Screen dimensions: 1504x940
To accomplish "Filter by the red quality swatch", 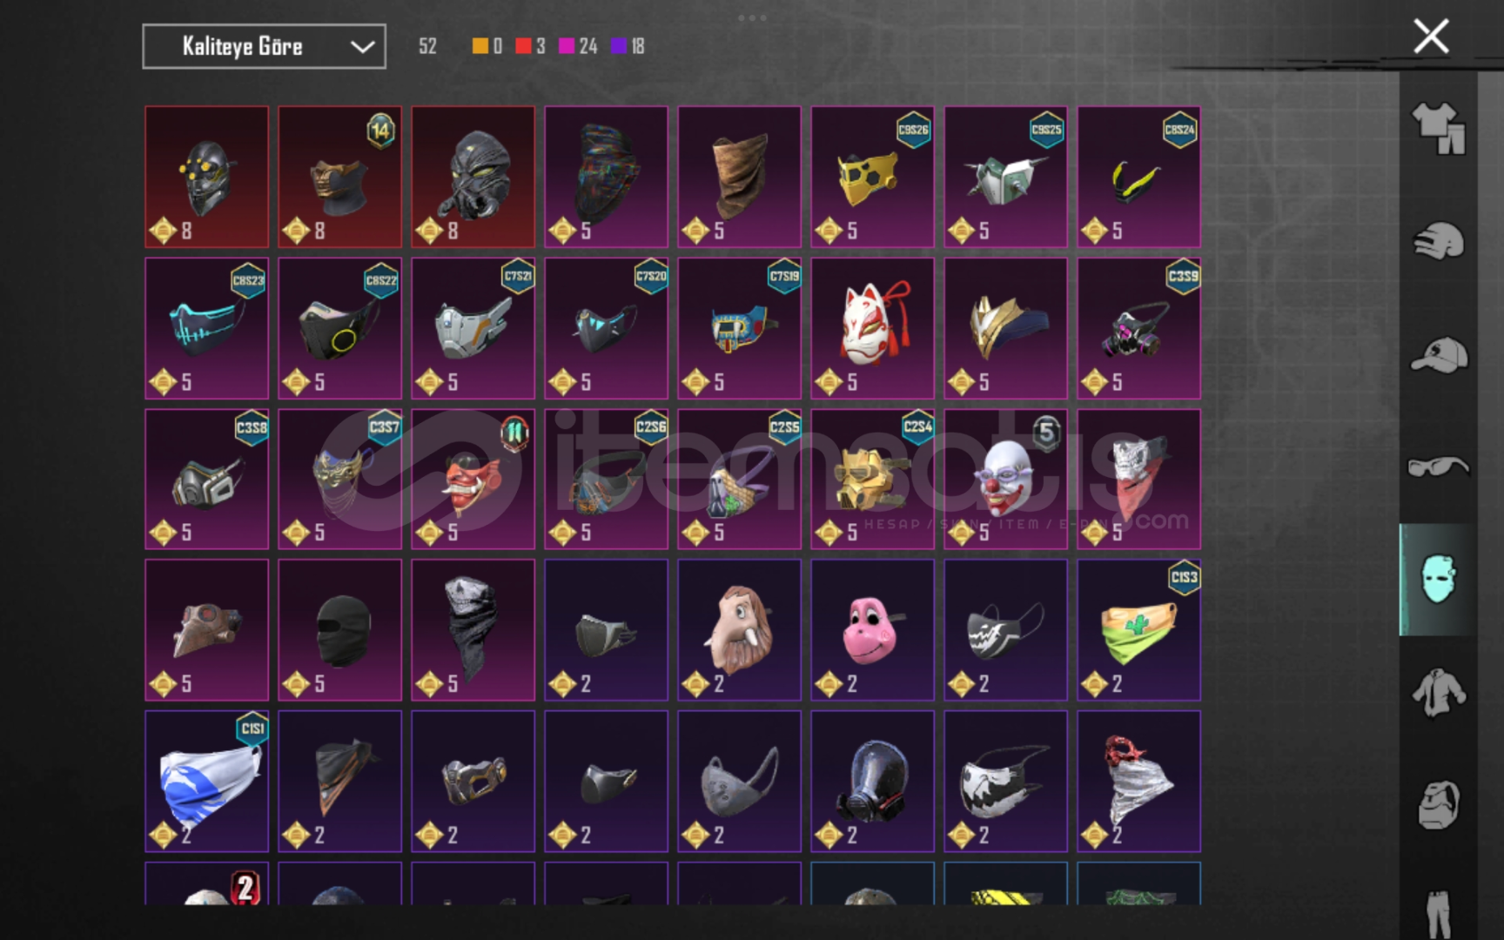I will click(x=523, y=46).
